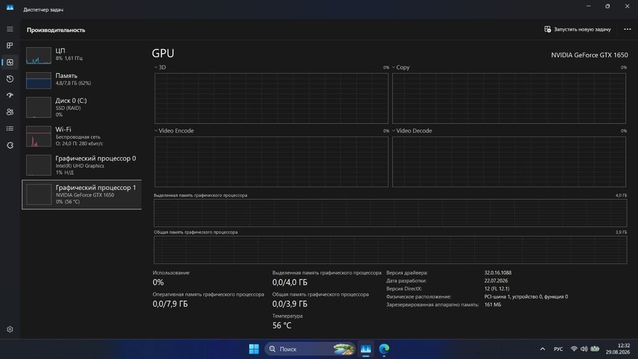Select the Performance page icon
The image size is (638, 359).
(x=10, y=62)
